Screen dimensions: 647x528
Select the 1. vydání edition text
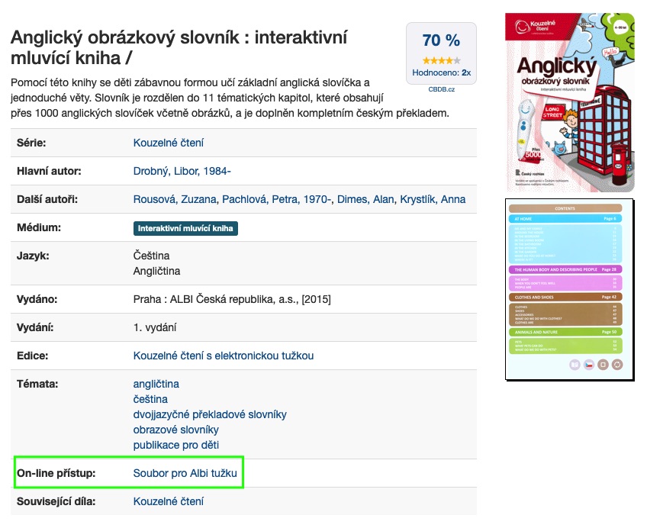(155, 327)
